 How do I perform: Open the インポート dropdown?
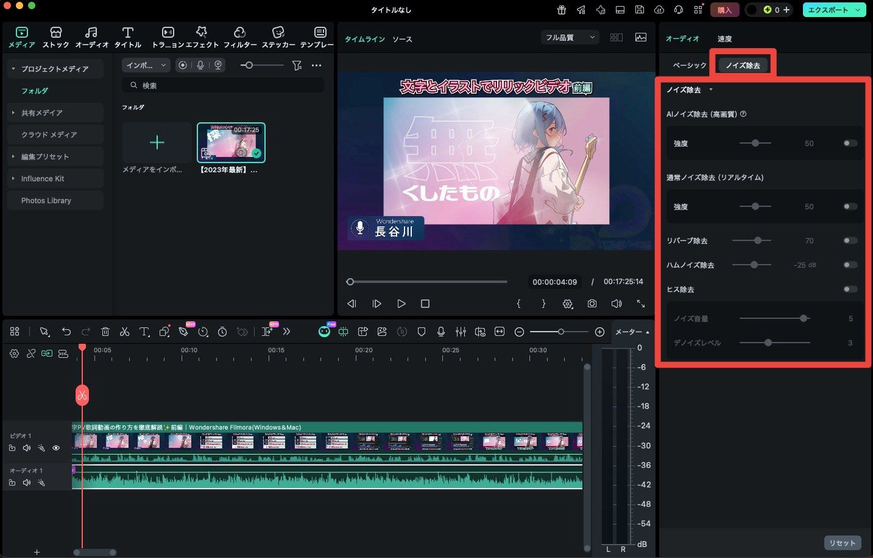146,65
